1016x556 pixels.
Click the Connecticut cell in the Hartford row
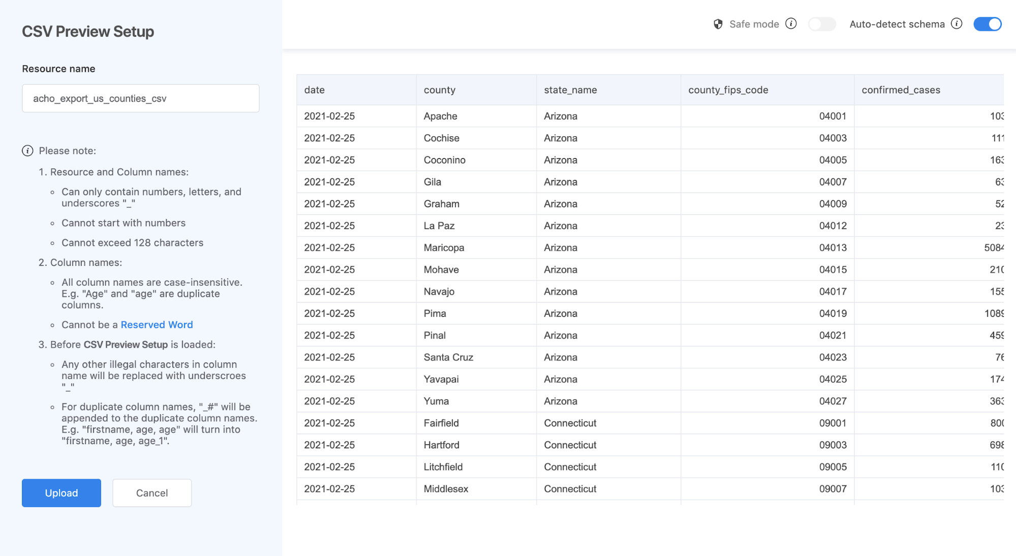coord(570,445)
